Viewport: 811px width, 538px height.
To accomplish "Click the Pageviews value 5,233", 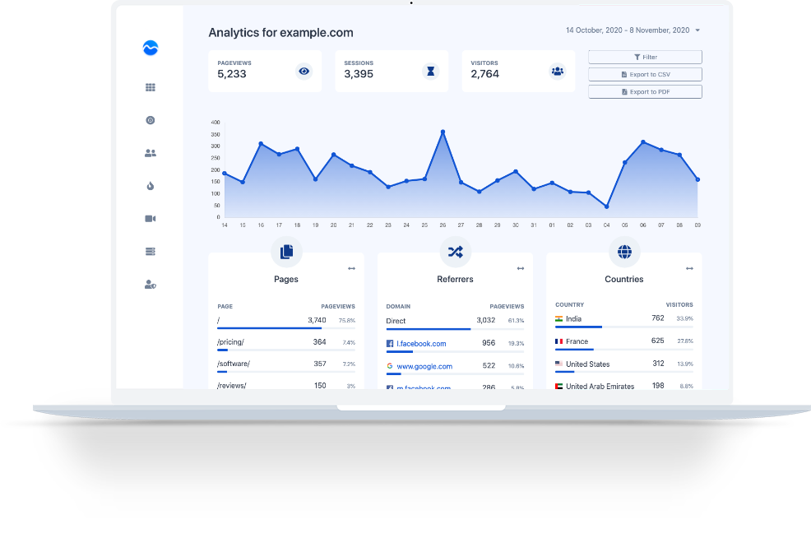I will click(232, 74).
